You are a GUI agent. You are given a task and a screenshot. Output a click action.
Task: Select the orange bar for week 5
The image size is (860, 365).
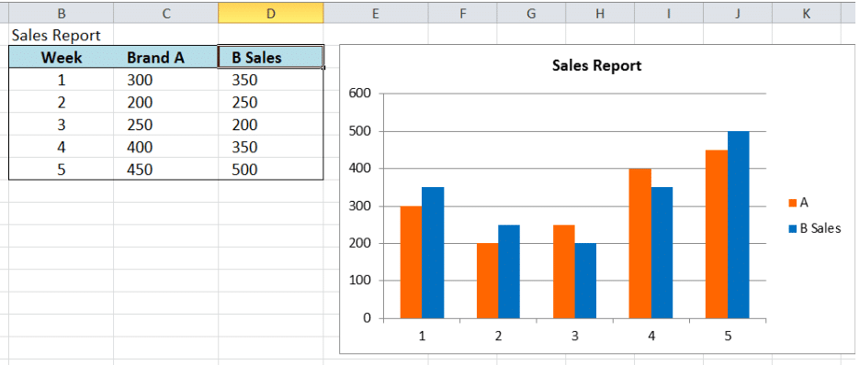[x=717, y=234]
